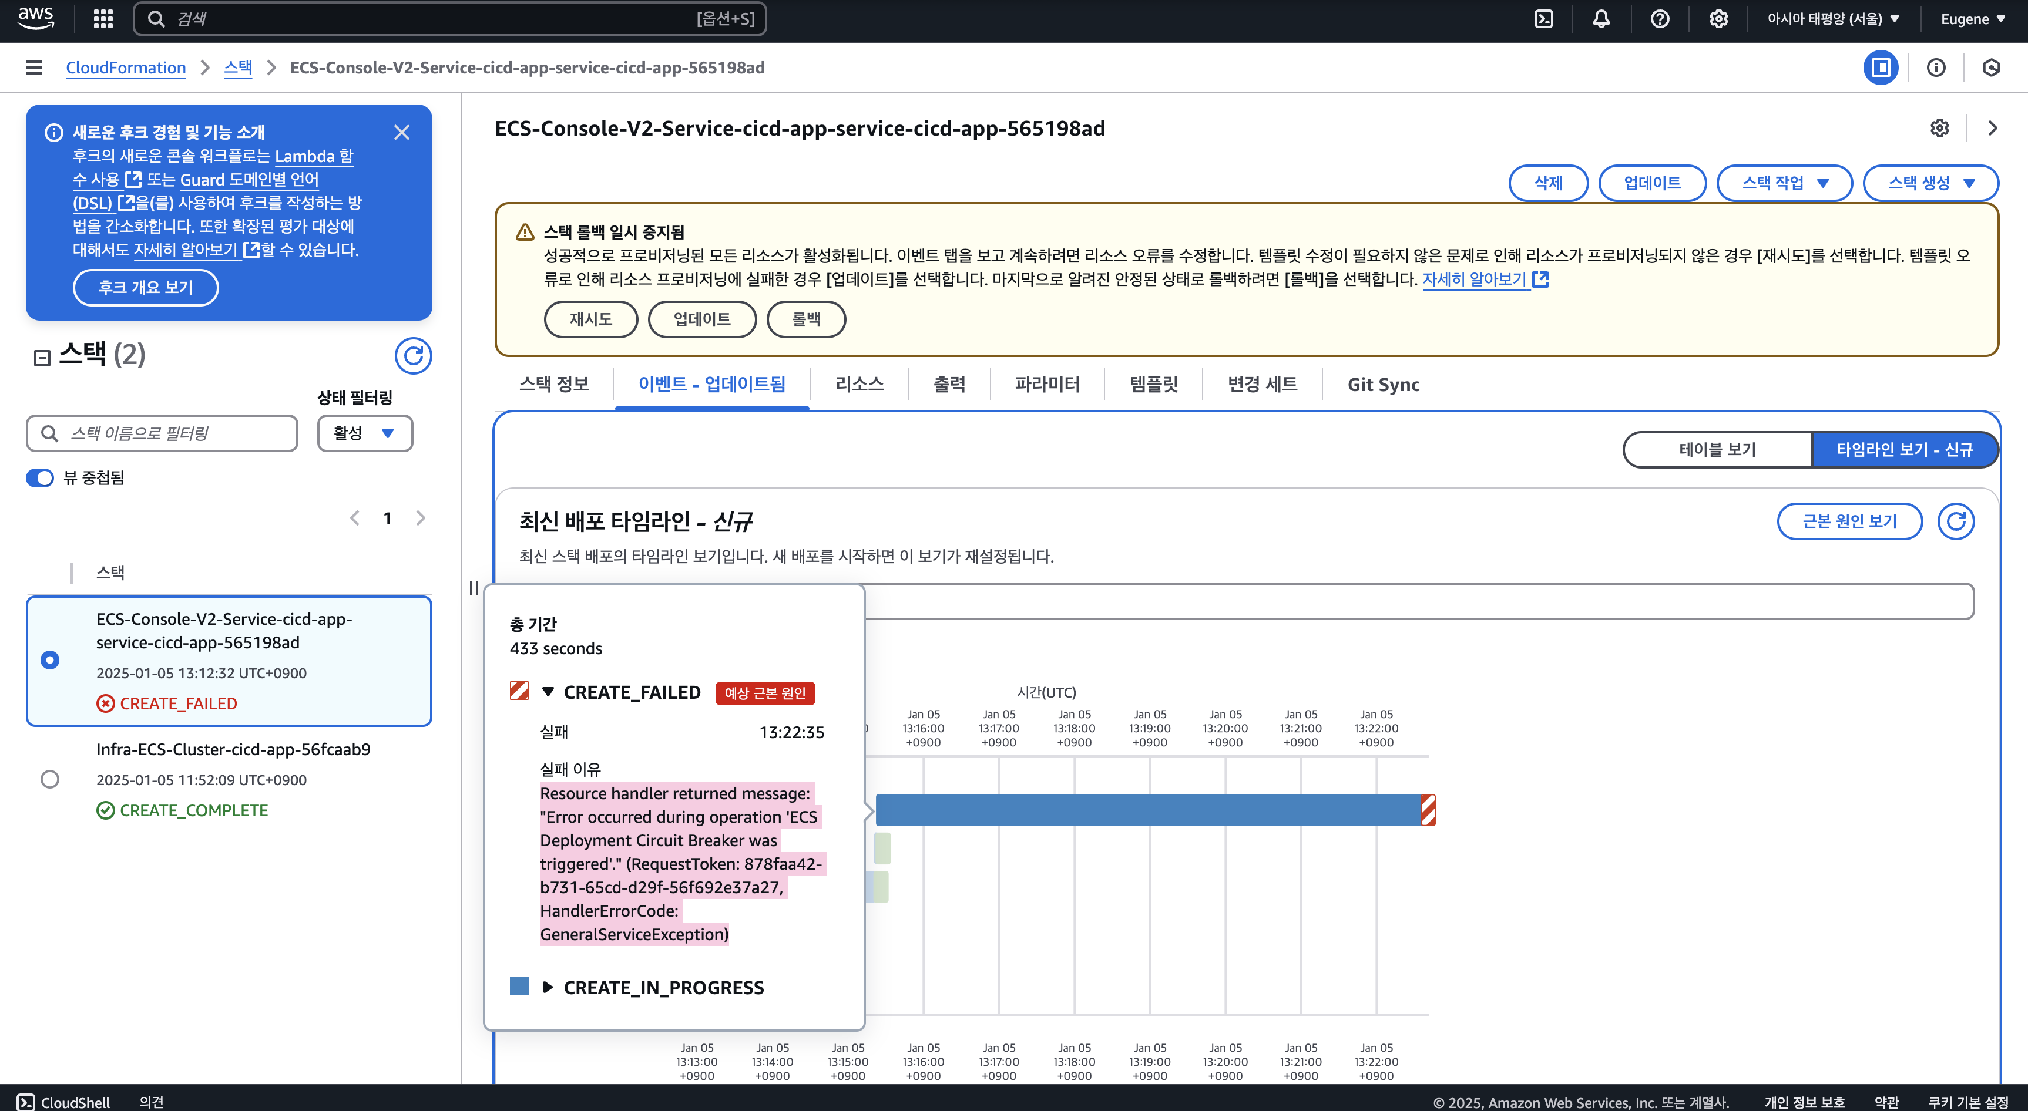Dismiss the hooks introduction banner
The height and width of the screenshot is (1111, 2028).
pos(401,132)
